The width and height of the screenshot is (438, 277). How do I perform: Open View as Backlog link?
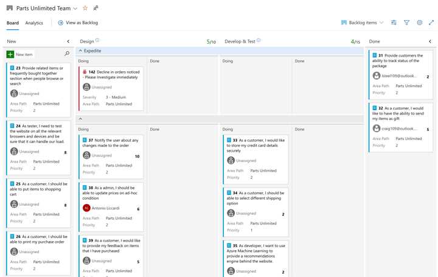click(x=78, y=23)
